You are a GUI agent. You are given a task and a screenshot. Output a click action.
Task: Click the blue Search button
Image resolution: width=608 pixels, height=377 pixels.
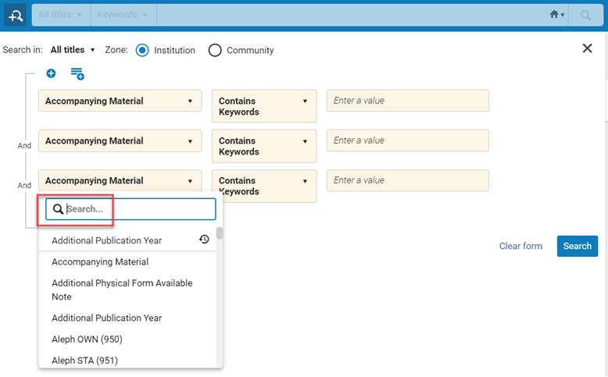[578, 246]
